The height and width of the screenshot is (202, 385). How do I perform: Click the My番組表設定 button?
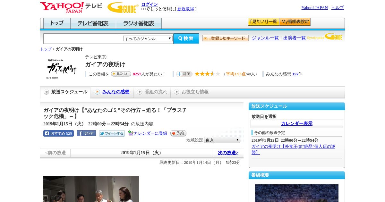(295, 22)
